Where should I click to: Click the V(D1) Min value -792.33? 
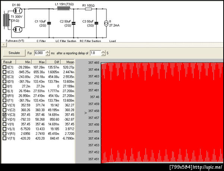(x=25, y=119)
